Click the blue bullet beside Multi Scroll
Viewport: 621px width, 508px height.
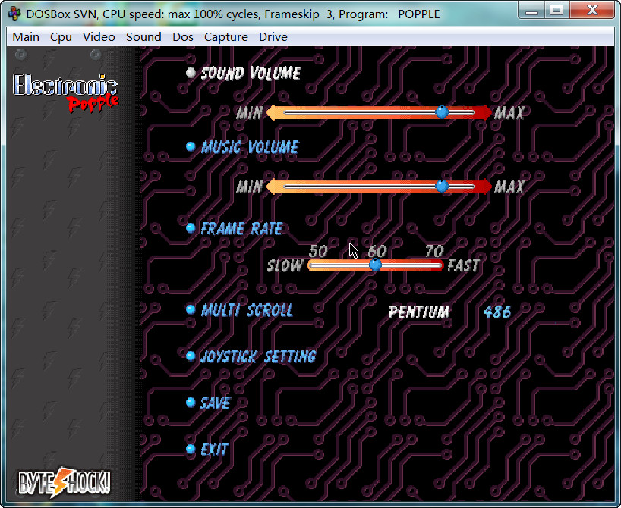[191, 309]
